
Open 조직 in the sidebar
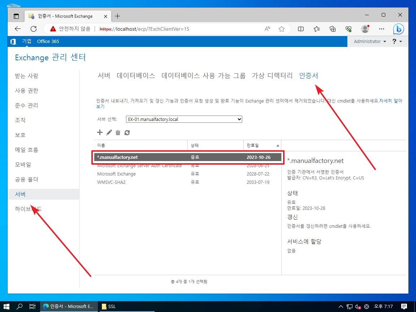[20, 120]
